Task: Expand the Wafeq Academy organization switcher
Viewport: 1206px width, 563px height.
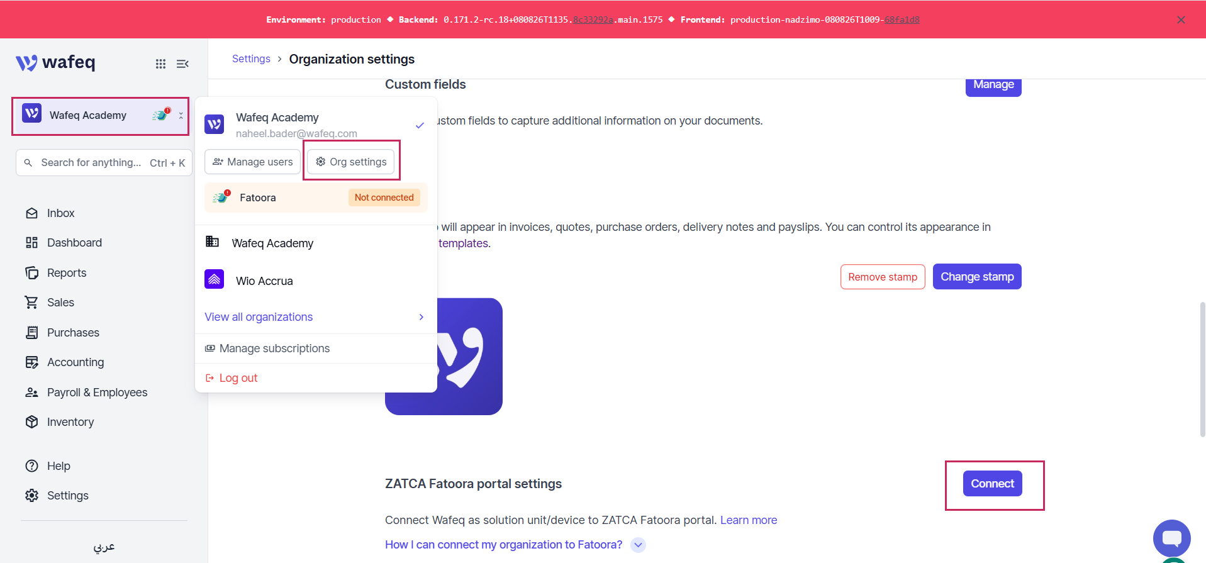Action: pos(100,116)
